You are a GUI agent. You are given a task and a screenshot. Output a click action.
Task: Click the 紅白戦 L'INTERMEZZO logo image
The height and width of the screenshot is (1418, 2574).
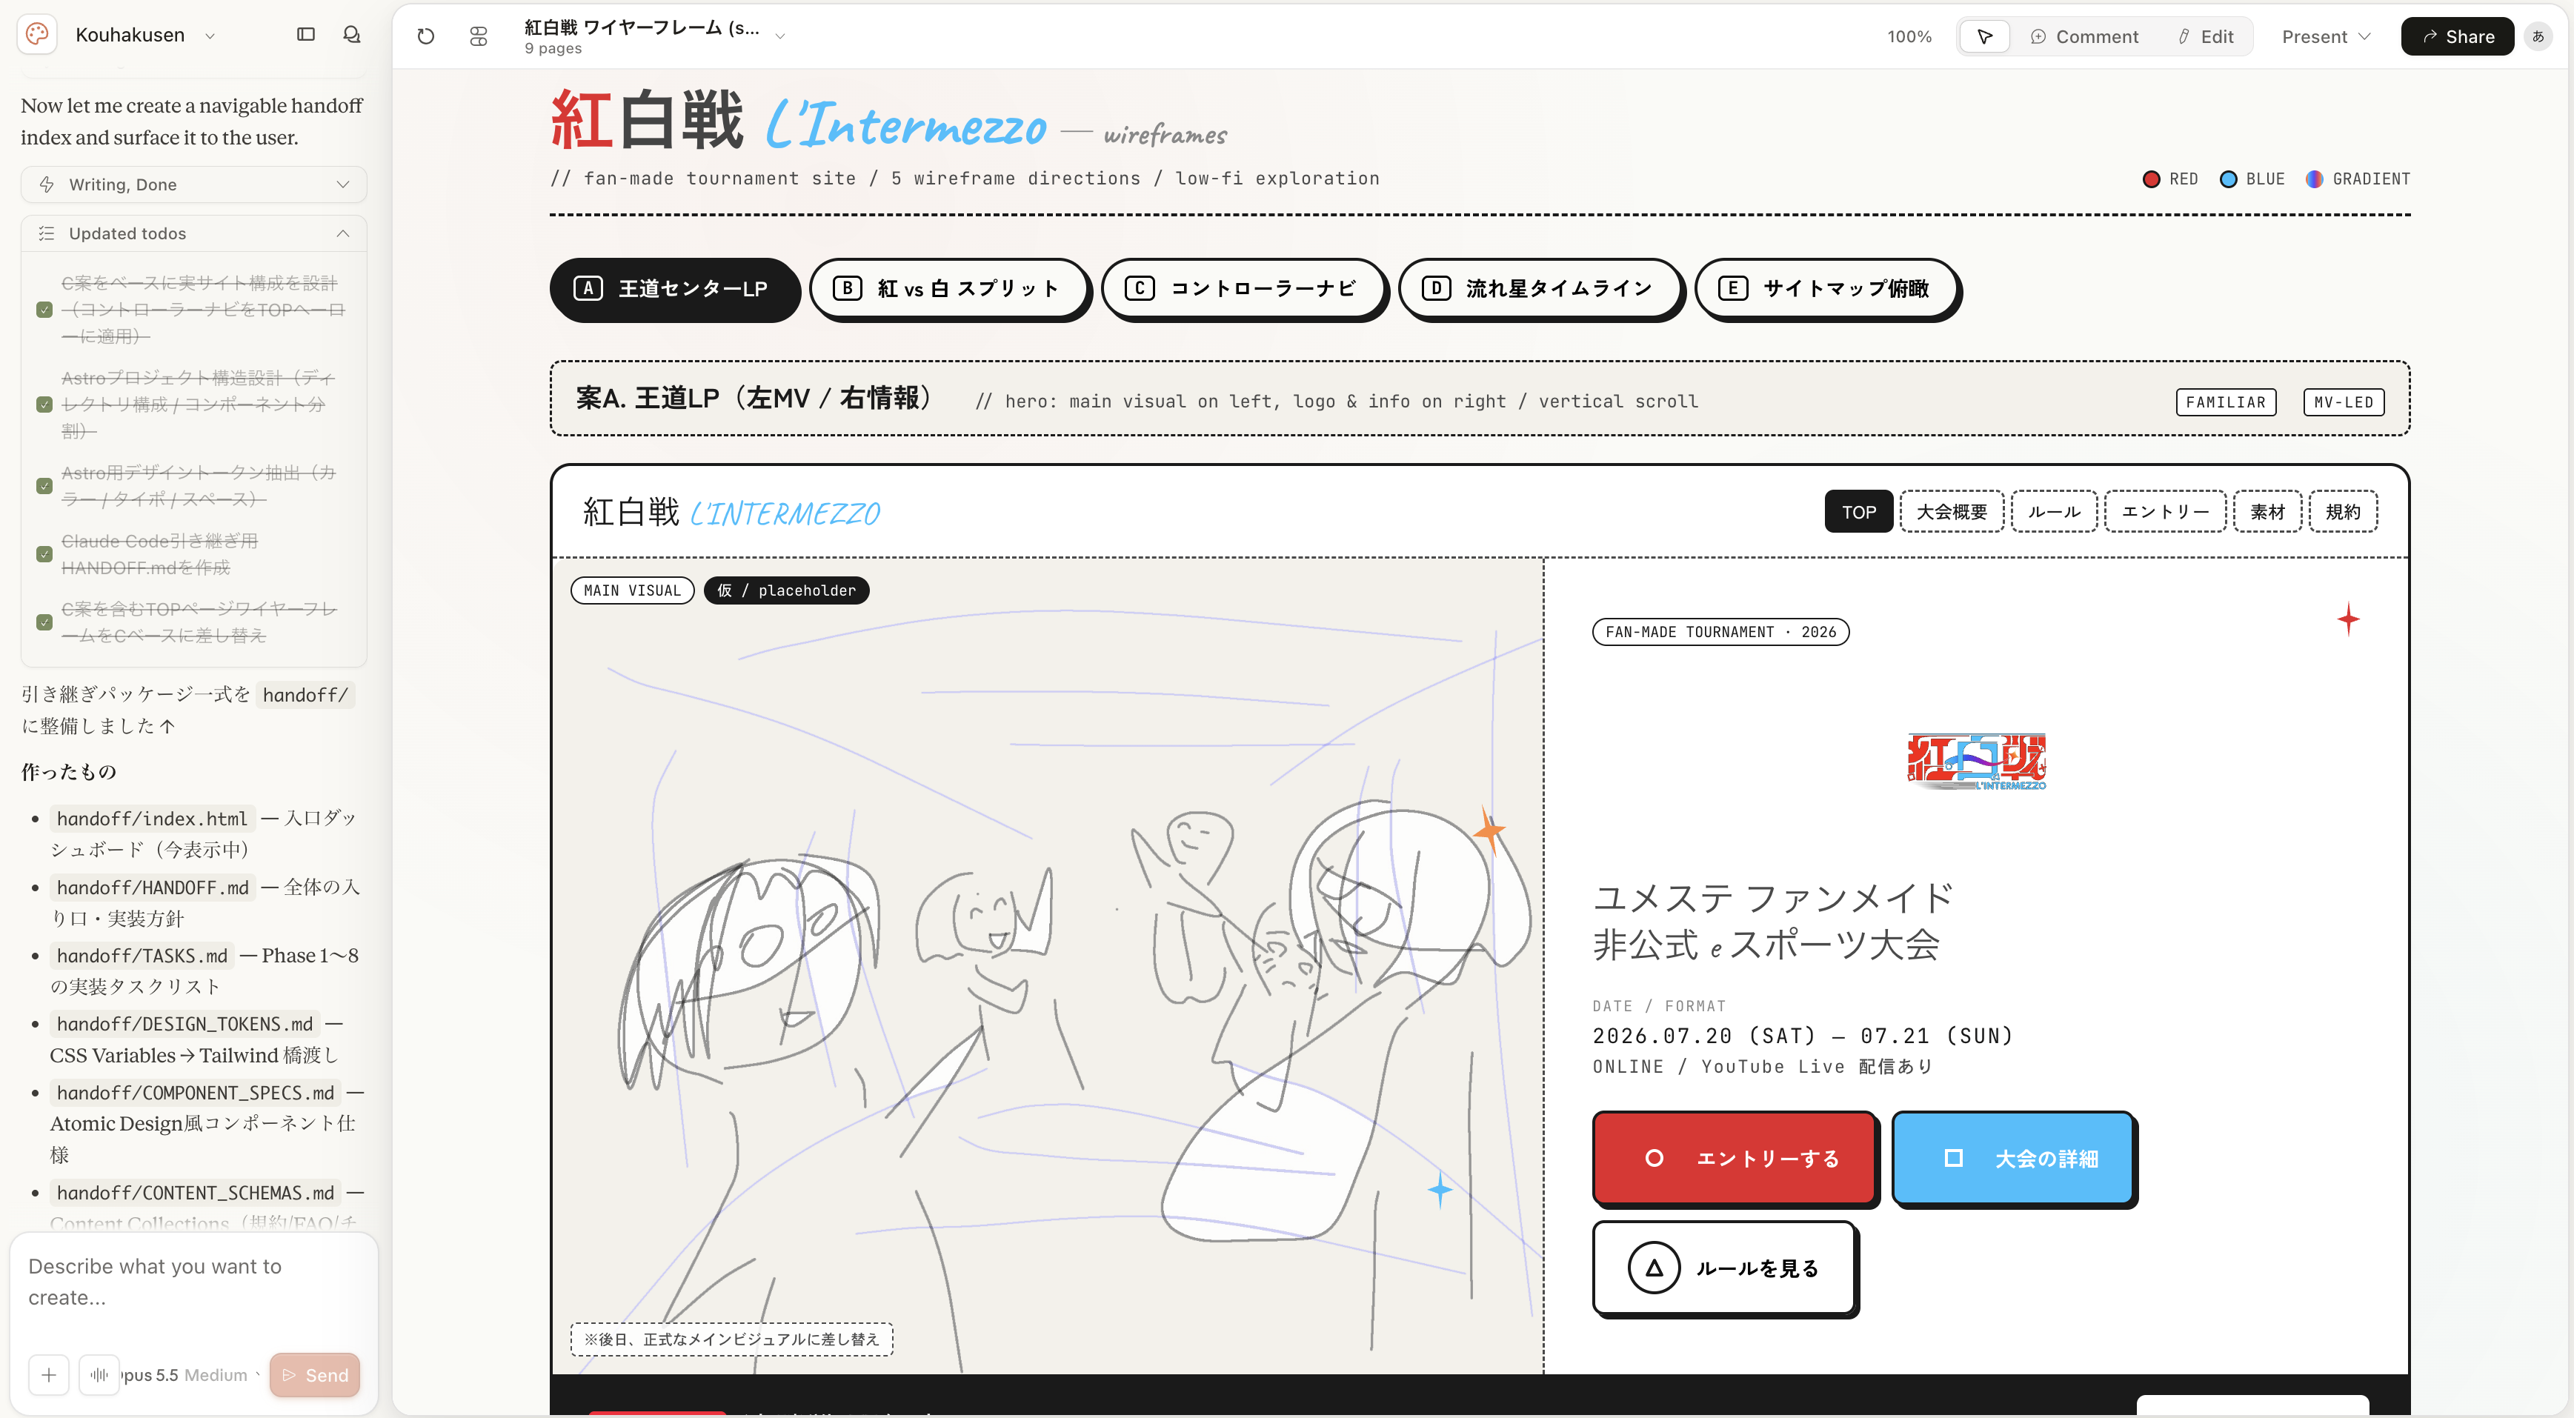1977,762
